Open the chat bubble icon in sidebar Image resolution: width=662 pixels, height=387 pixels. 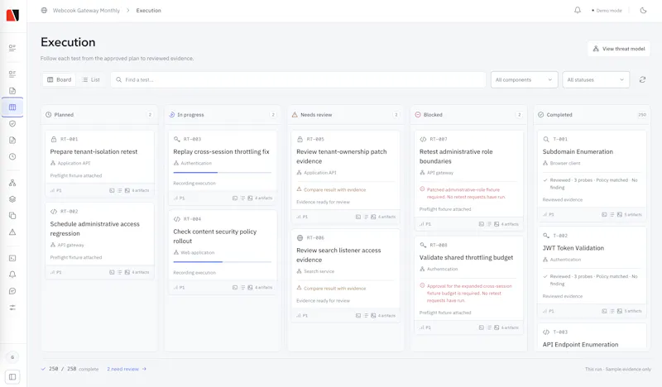coord(12,291)
